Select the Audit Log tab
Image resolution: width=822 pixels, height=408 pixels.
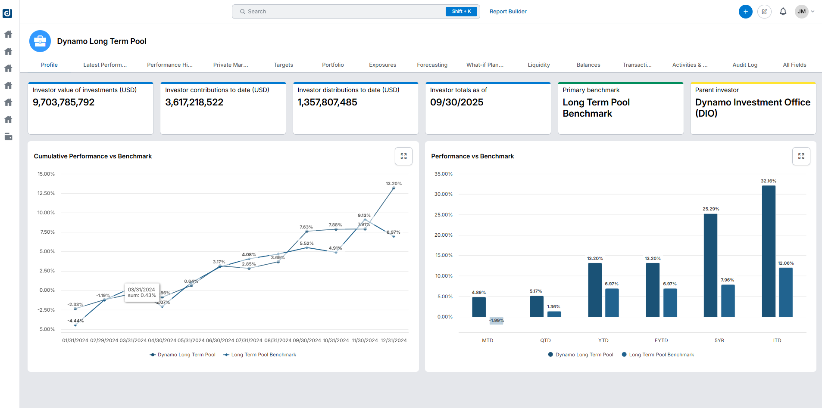point(744,65)
